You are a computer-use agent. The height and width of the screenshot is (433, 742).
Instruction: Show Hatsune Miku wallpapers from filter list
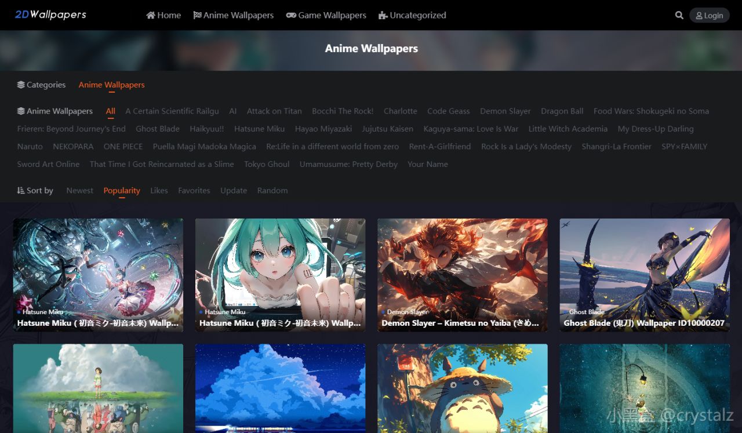(x=260, y=129)
